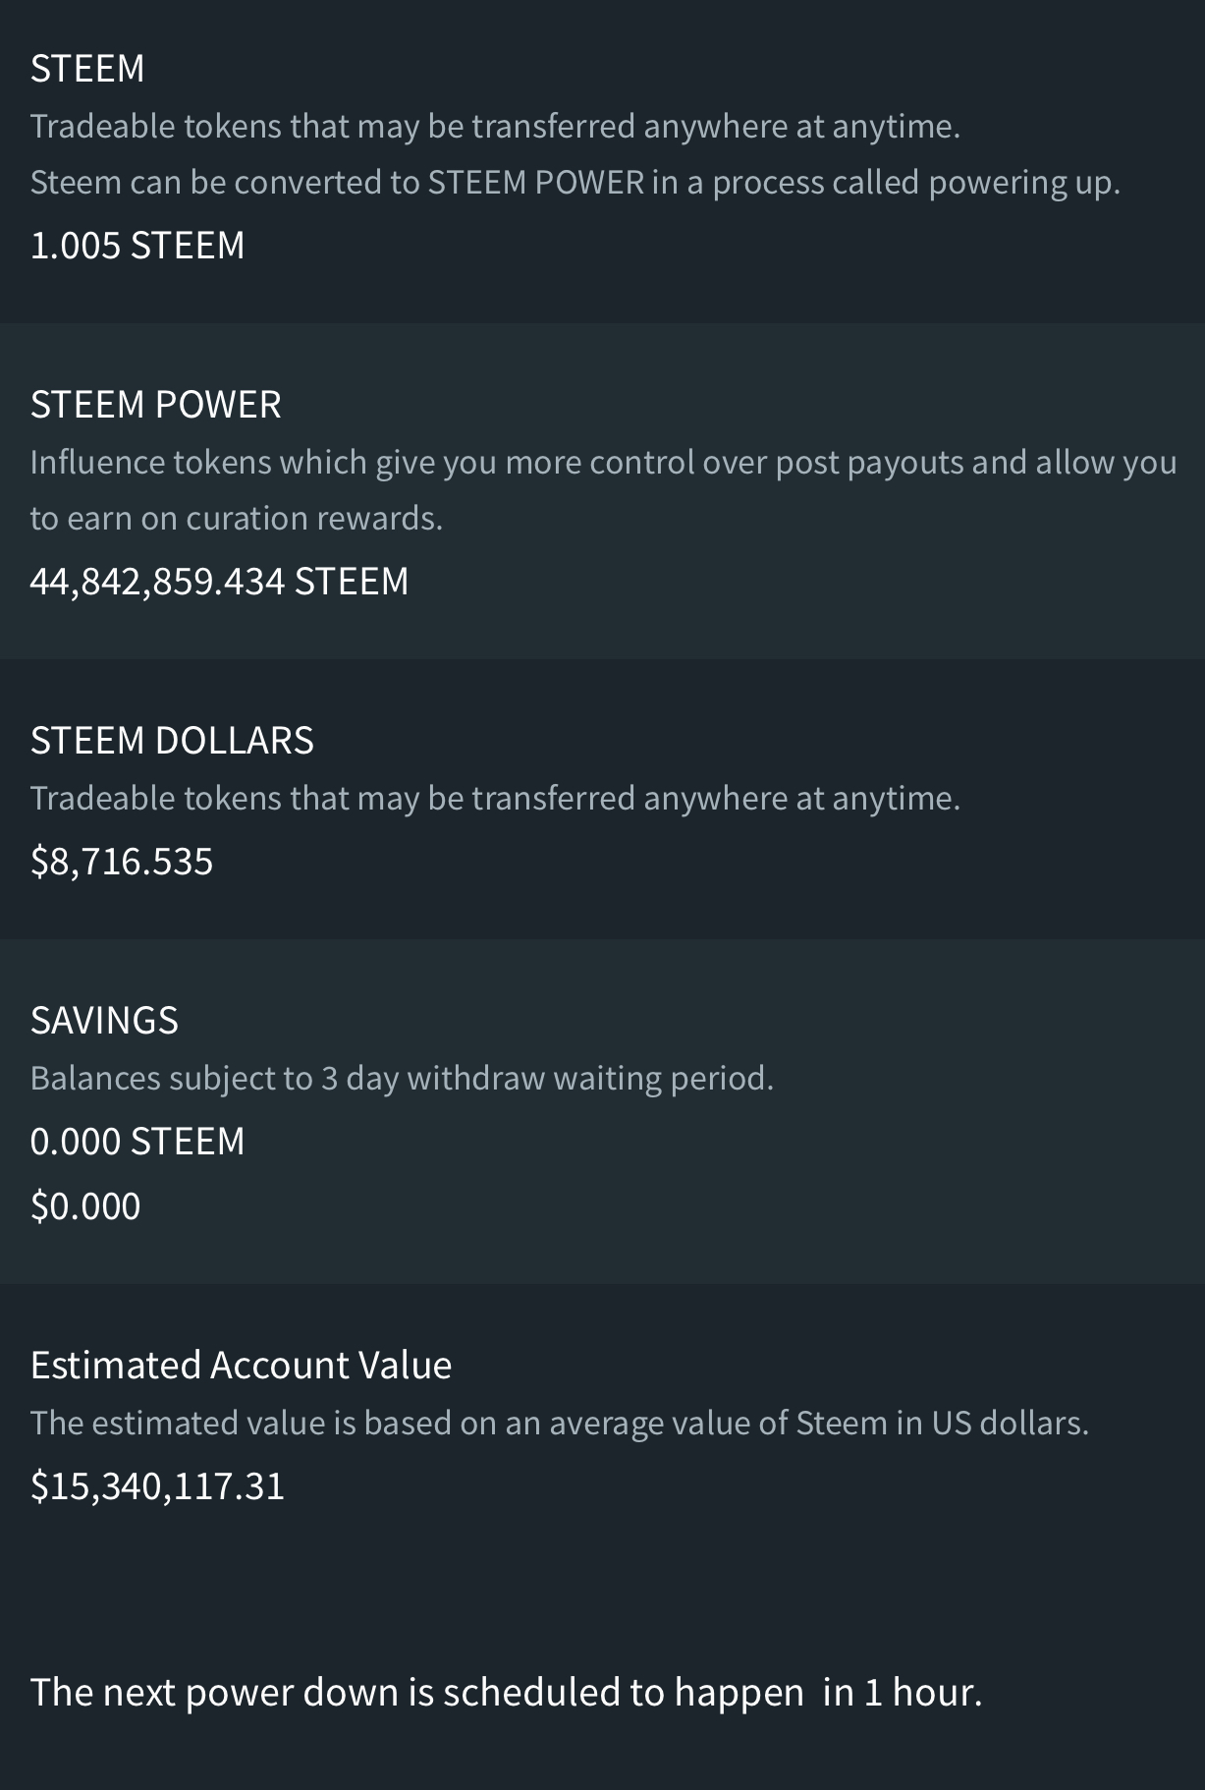Viewport: 1205px width, 1790px height.
Task: Open the $0.000 savings dollar balance
Action: pos(85,1206)
